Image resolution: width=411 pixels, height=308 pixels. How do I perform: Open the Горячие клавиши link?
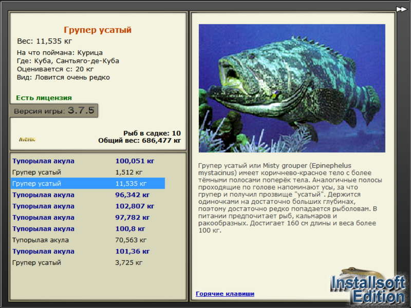[x=225, y=294]
